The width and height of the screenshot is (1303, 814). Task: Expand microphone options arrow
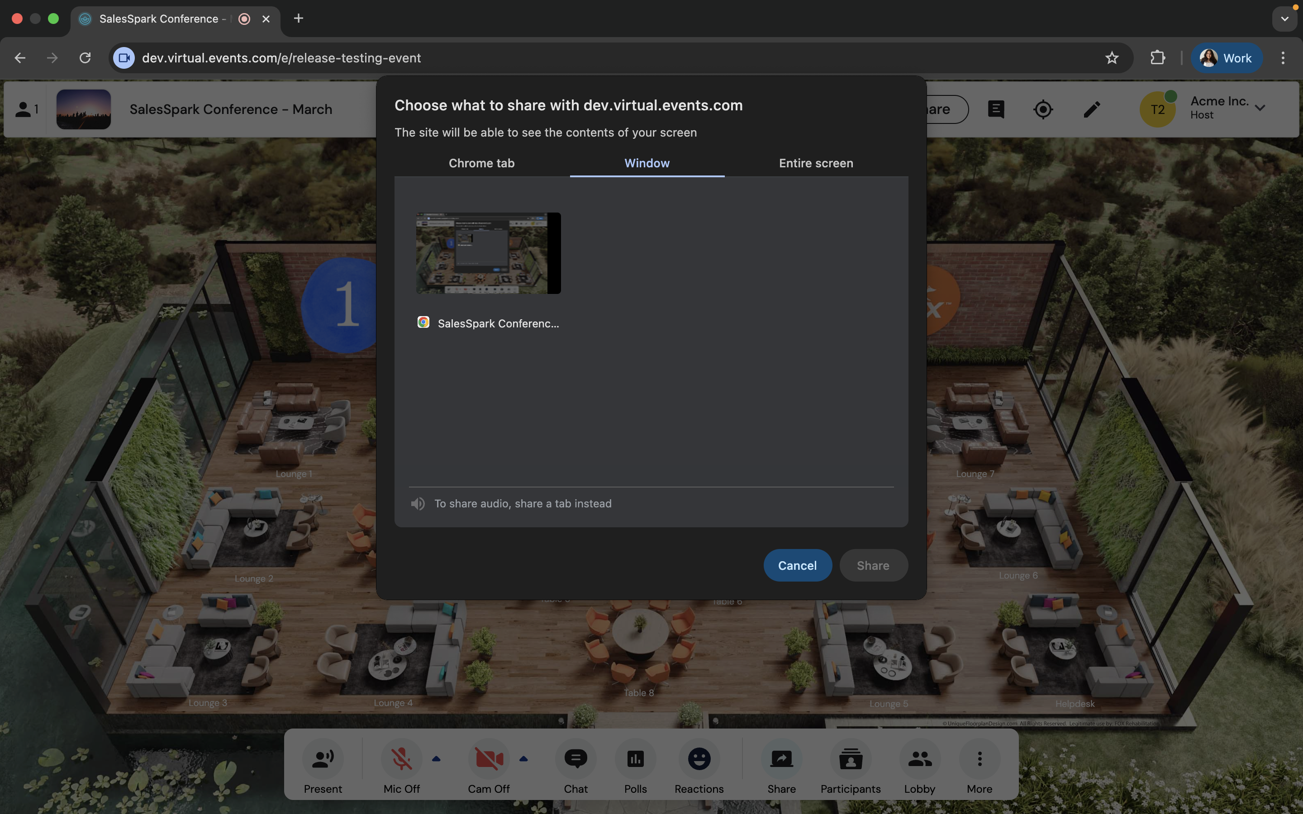[437, 759]
